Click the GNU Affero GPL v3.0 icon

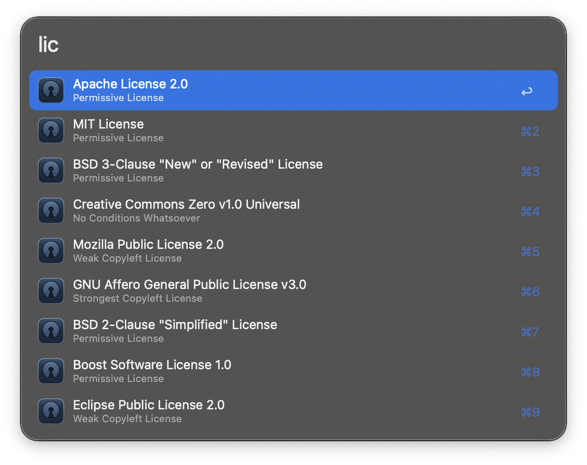[51, 290]
